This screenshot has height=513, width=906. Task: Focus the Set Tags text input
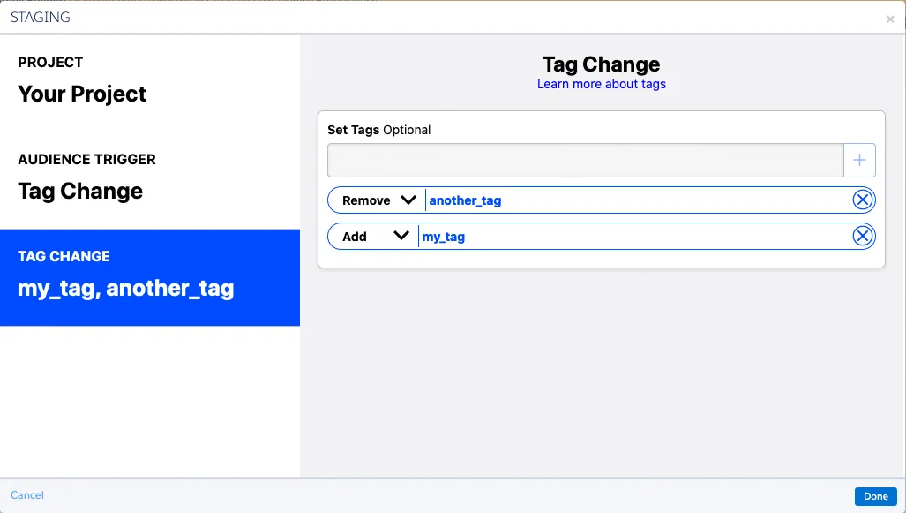click(x=585, y=161)
